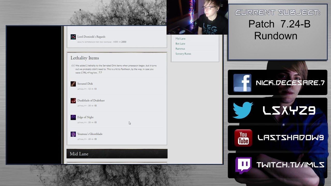Click the Lord Dominik's Regards item icon
The image size is (331, 186).
tap(73, 37)
